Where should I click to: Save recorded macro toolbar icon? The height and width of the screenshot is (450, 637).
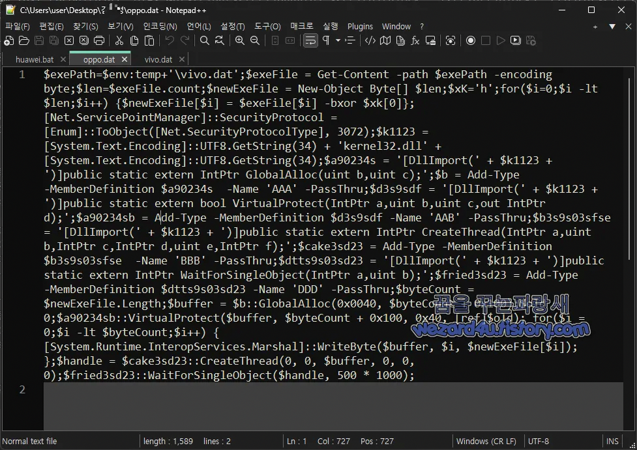coord(531,40)
